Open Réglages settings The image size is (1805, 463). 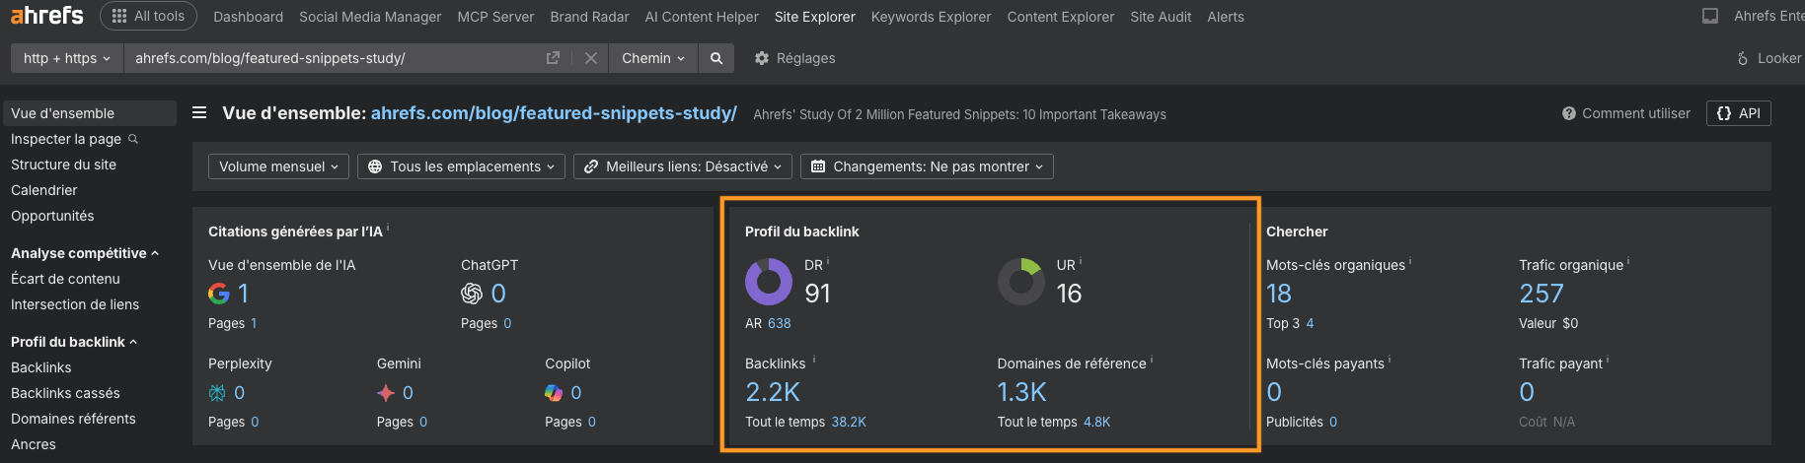[794, 58]
